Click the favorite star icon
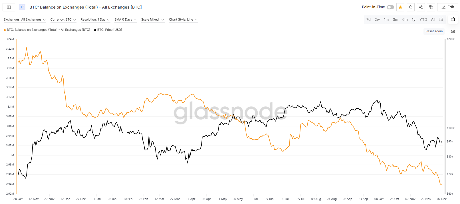The height and width of the screenshot is (204, 460). pos(400,7)
